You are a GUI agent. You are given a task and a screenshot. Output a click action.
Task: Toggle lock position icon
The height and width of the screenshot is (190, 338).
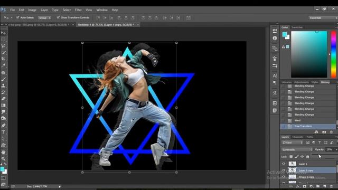[x=302, y=157]
